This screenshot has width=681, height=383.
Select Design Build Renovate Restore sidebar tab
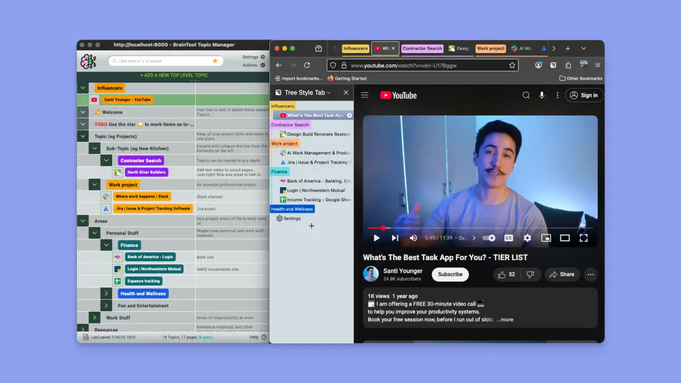(x=315, y=134)
